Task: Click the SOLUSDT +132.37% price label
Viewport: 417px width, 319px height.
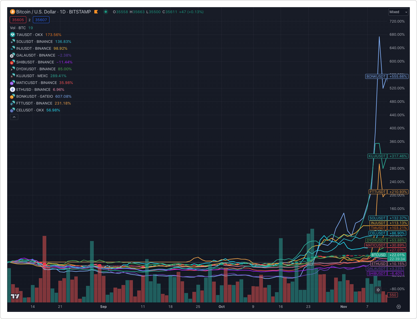Action: (388, 218)
